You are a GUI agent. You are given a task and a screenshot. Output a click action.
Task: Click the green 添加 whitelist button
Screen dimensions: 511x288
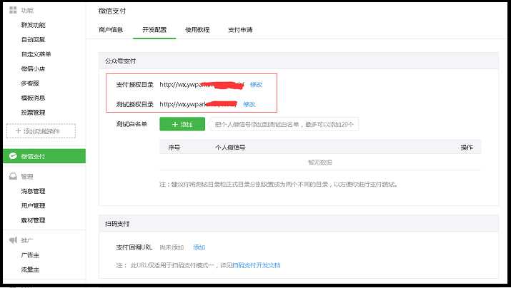click(182, 124)
